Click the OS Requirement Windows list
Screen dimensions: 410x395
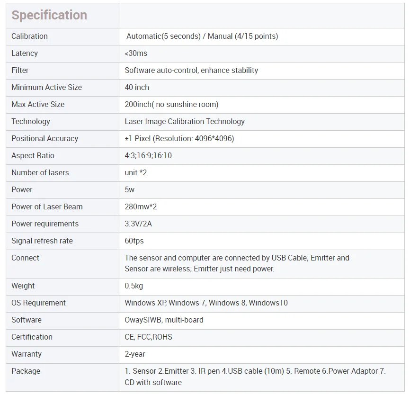(206, 303)
